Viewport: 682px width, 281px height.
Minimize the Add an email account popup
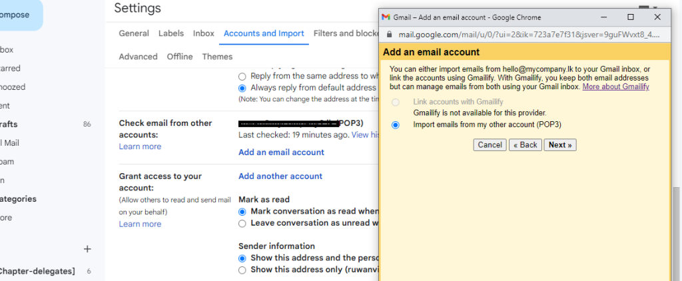[x=603, y=17]
